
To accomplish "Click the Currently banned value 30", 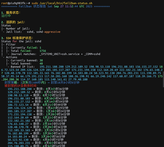I will [41, 61].
